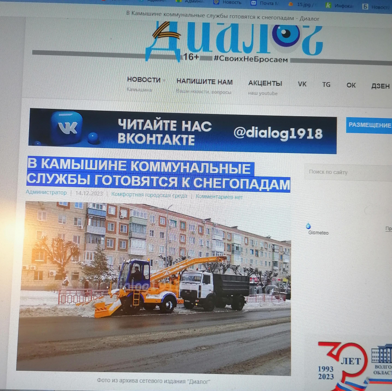Viewport: 392px width, 391px height.
Task: Click the Поиск по сайту search field
Action: (x=346, y=172)
